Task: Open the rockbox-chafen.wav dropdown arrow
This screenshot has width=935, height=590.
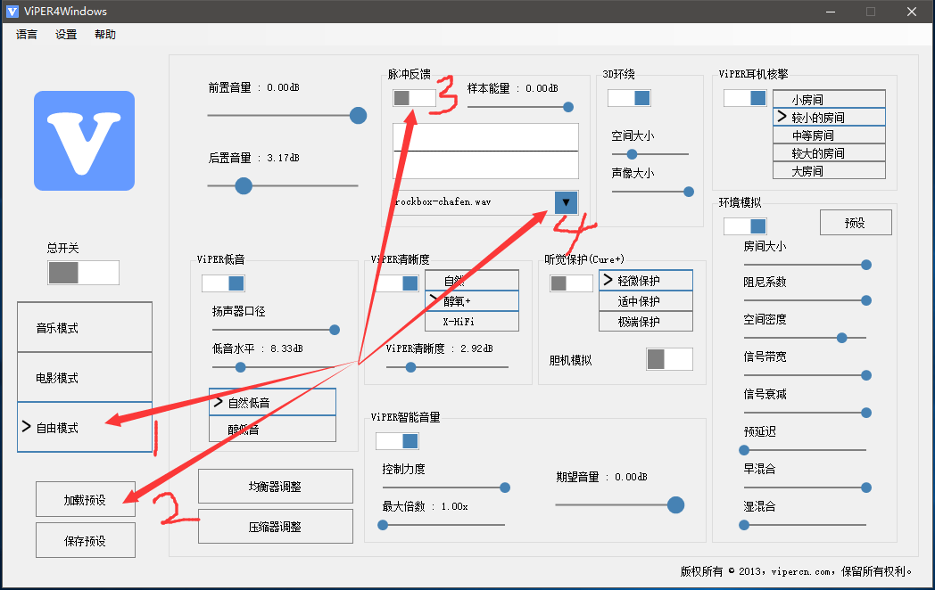Action: tap(566, 202)
